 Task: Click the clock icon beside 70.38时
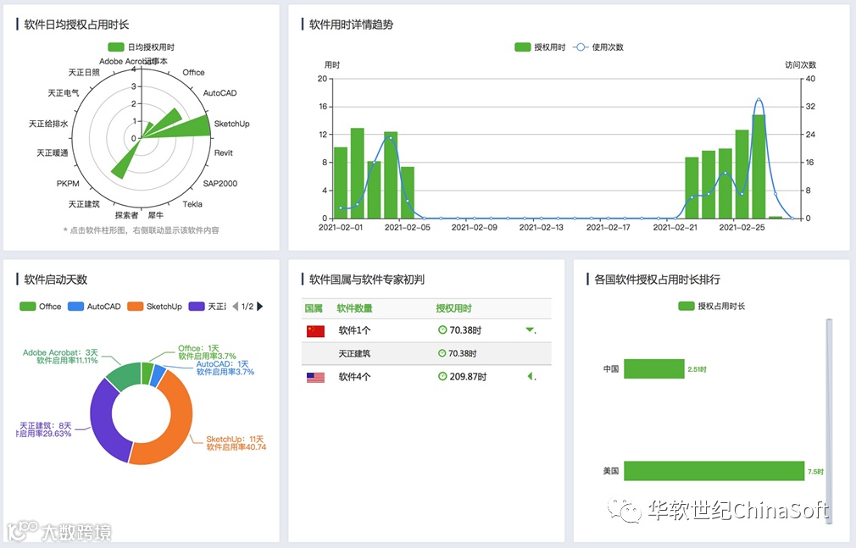click(x=442, y=329)
